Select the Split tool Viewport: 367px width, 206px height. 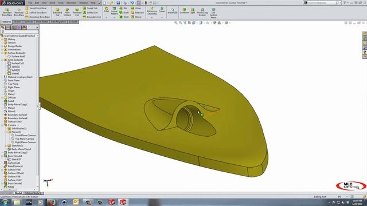193,11
